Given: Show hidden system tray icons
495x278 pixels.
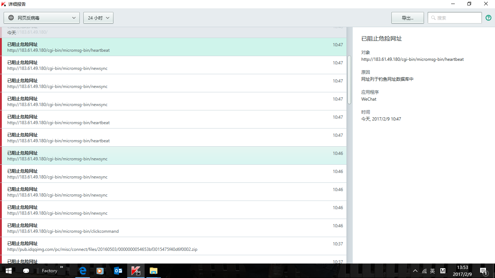Looking at the screenshot, I should 415,271.
